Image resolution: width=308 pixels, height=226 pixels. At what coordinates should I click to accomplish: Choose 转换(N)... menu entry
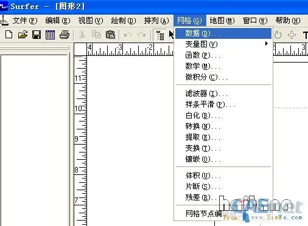click(223, 126)
